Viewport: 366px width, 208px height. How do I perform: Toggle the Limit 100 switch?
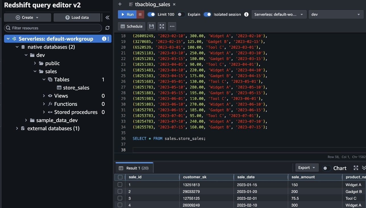[x=151, y=15]
